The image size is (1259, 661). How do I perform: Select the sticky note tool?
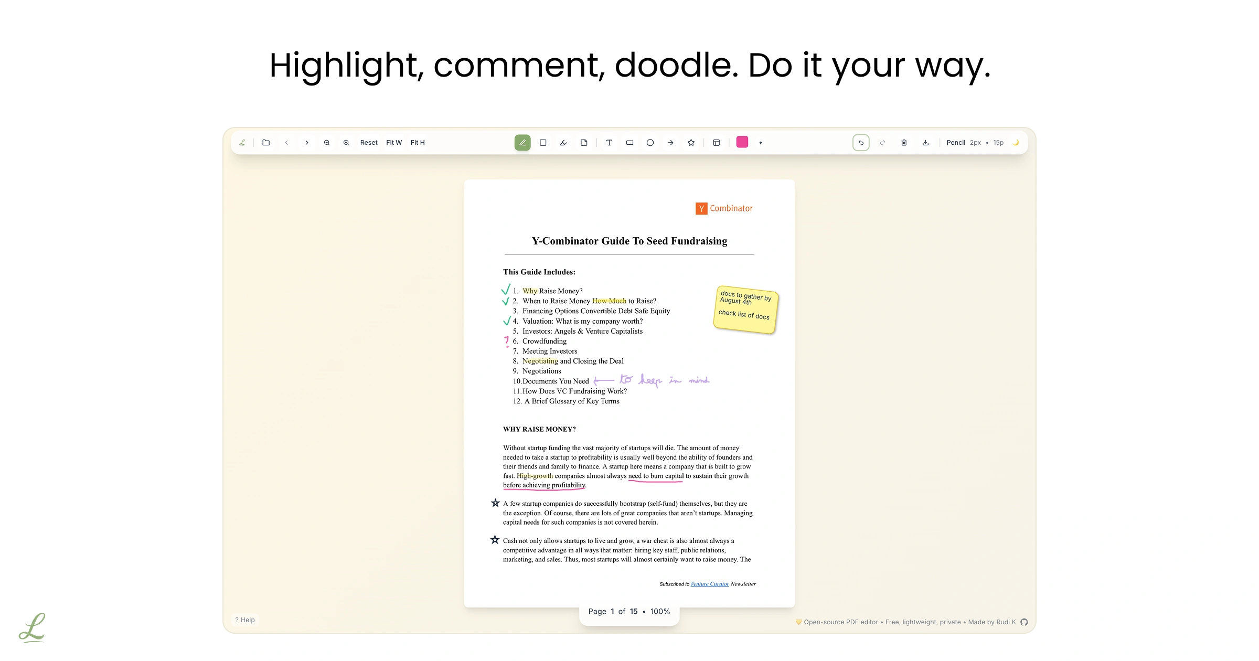click(584, 143)
